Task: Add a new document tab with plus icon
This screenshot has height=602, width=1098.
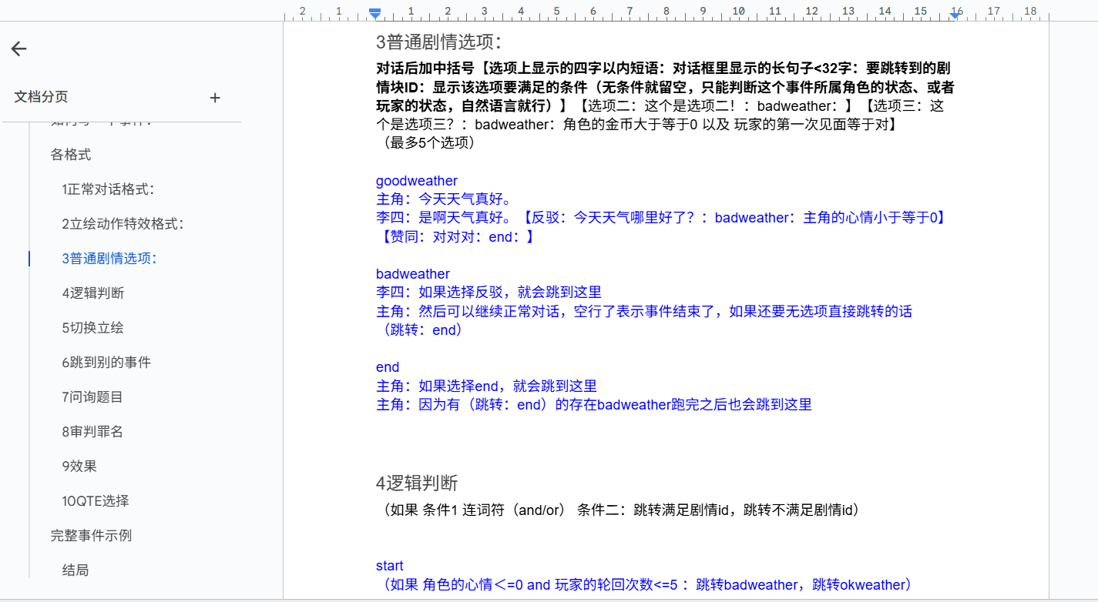Action: click(215, 98)
